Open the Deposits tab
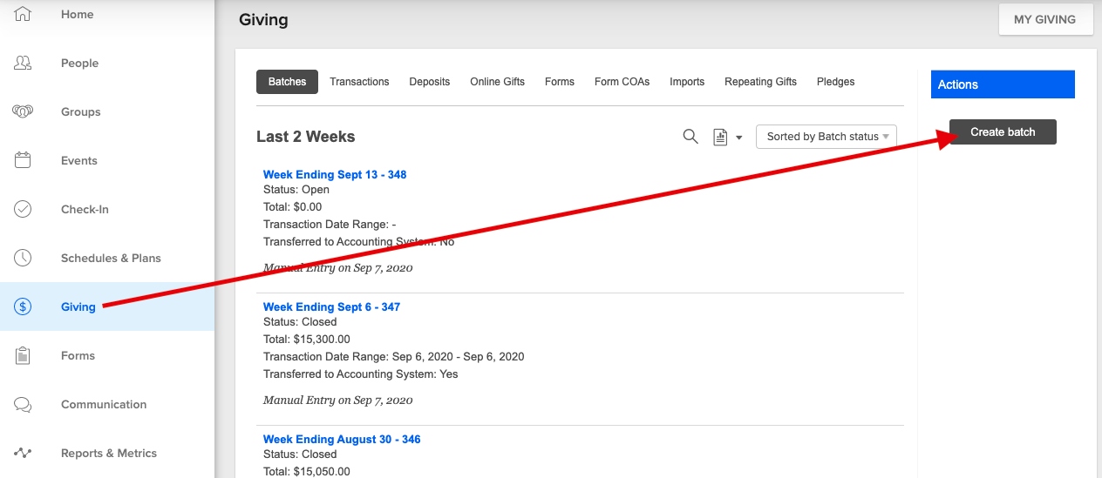This screenshot has height=478, width=1102. point(430,82)
